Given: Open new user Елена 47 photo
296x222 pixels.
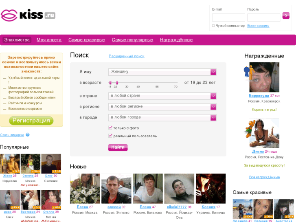Looking at the screenshot, I should 148,189.
